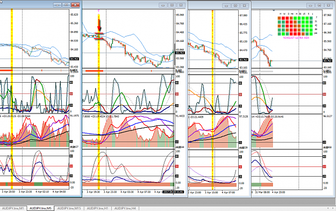Activate the AUDJPY.trw,H4 chart tab
Viewport: 336px width, 211px height.
click(125, 208)
